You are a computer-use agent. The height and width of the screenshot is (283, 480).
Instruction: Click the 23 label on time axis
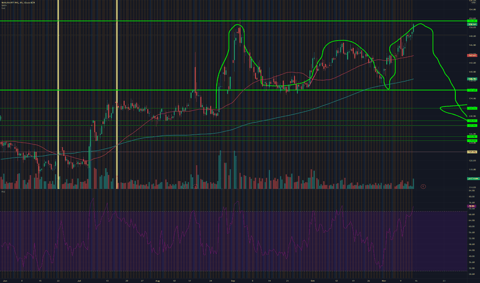click(444, 280)
